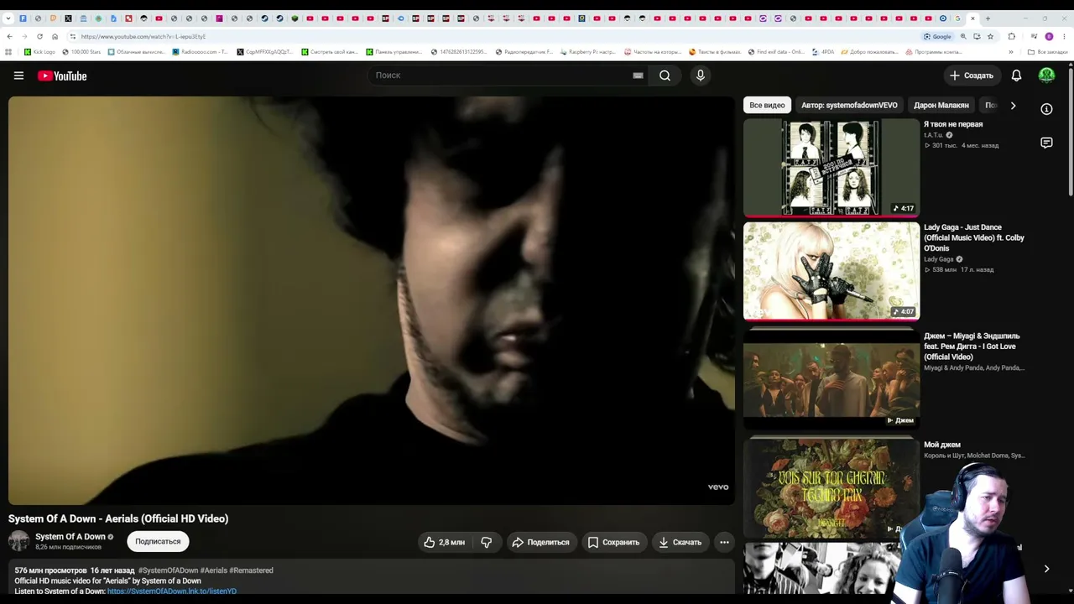The image size is (1074, 604).
Task: Open the bookmarks apps grid icon
Action: (8, 52)
